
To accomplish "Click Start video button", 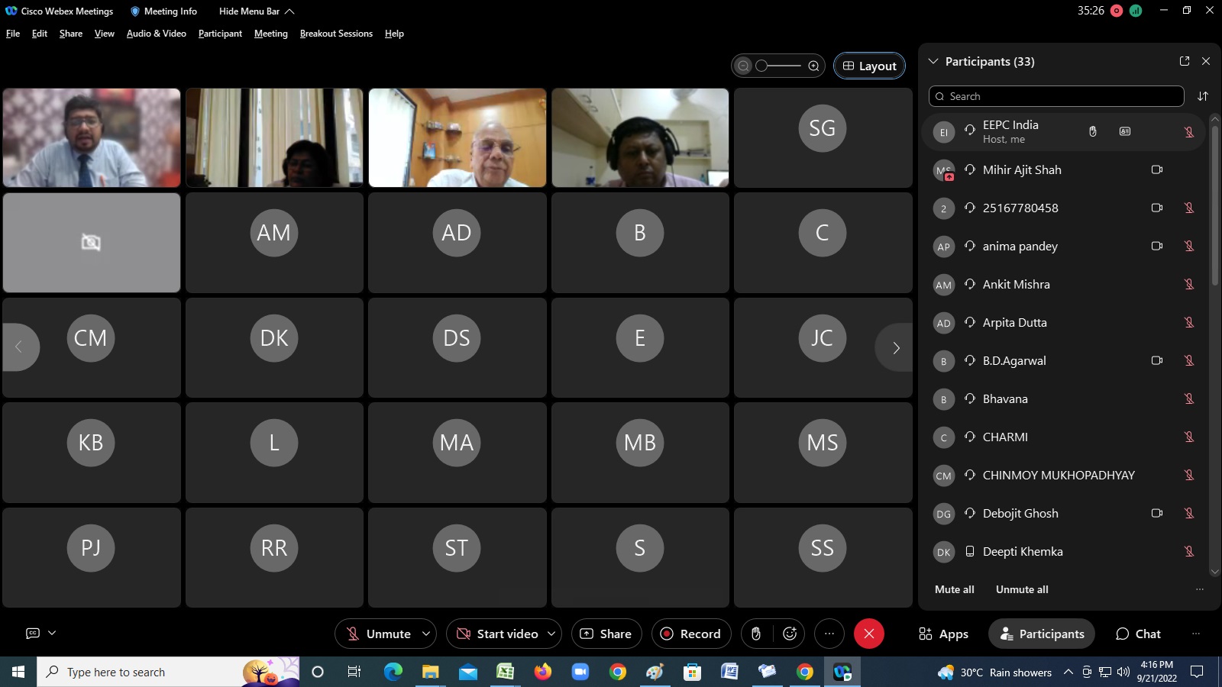I will pos(496,634).
